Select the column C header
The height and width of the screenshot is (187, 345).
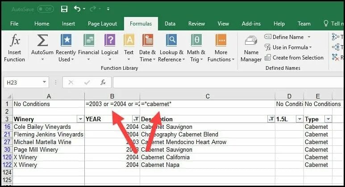click(208, 96)
